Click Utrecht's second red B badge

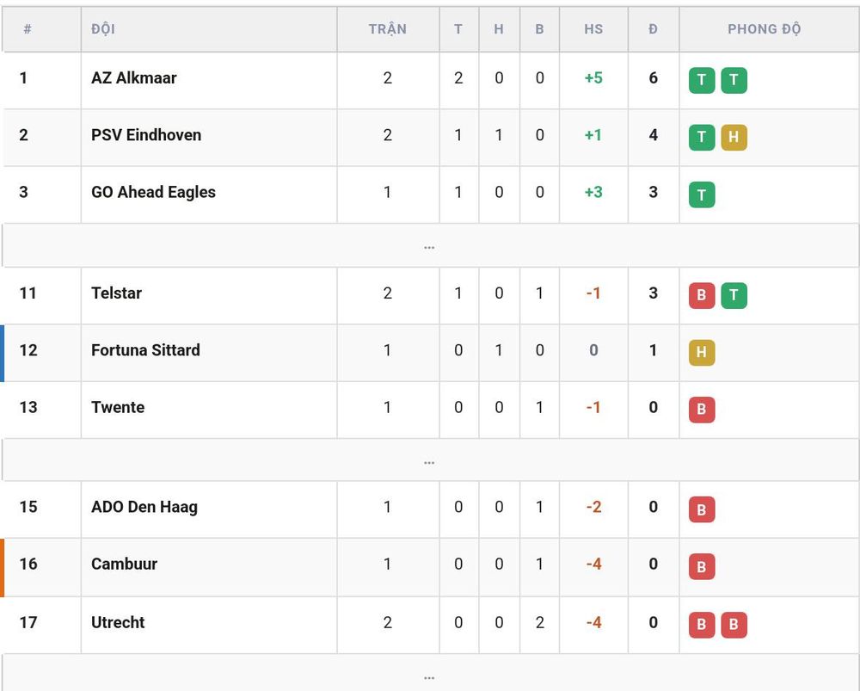pyautogui.click(x=734, y=625)
